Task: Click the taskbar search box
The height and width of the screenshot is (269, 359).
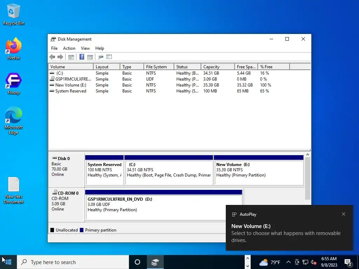Action: tap(73, 262)
